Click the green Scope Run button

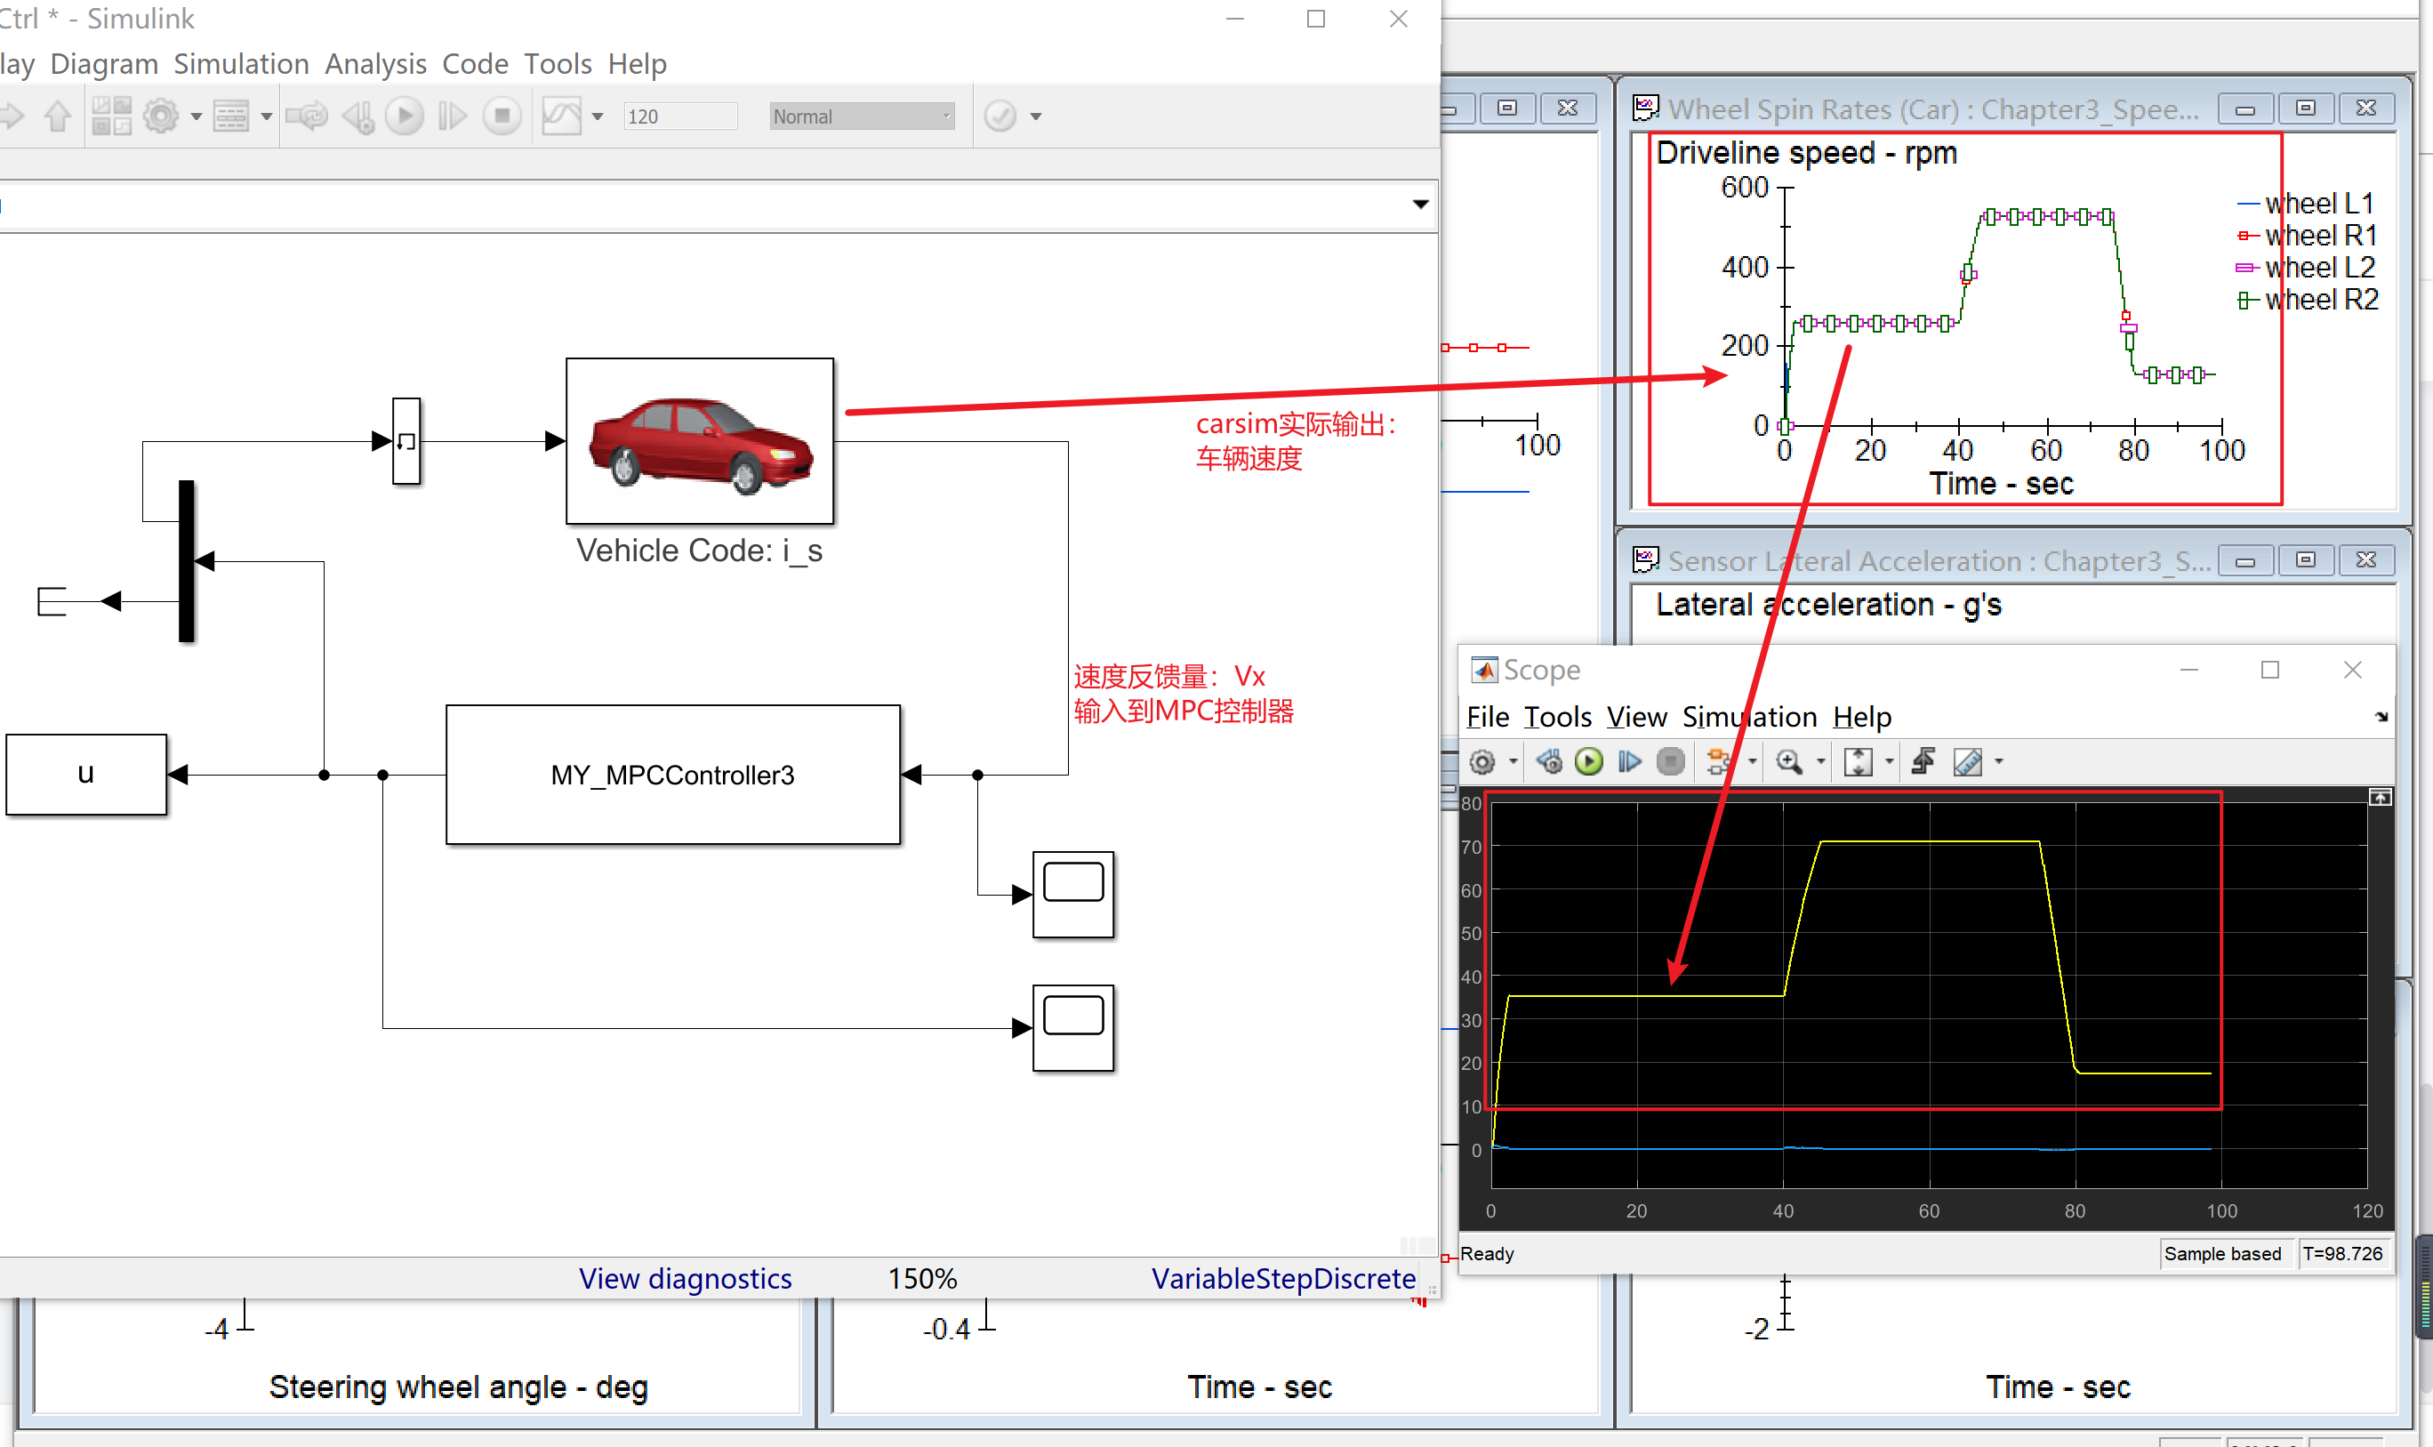(x=1589, y=761)
